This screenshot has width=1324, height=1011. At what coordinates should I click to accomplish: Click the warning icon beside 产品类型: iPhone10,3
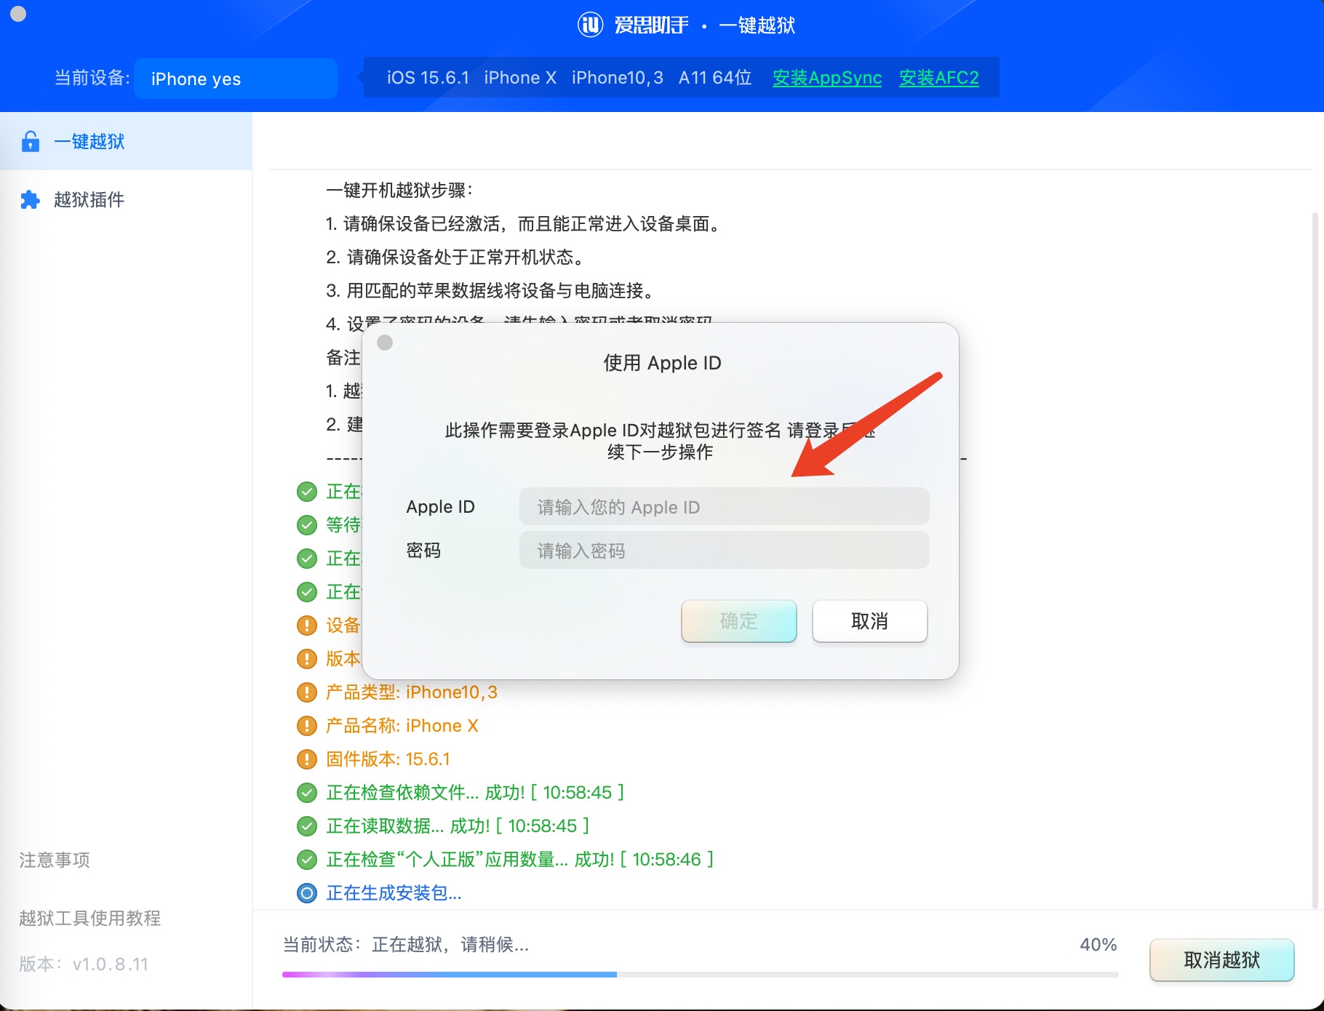click(x=306, y=692)
